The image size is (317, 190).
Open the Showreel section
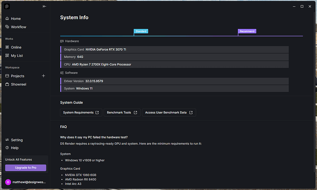18,84
